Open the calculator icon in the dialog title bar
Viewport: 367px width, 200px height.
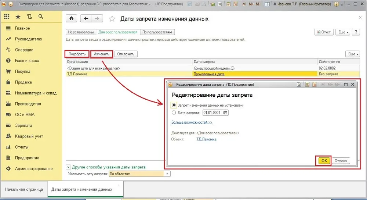pos(307,85)
